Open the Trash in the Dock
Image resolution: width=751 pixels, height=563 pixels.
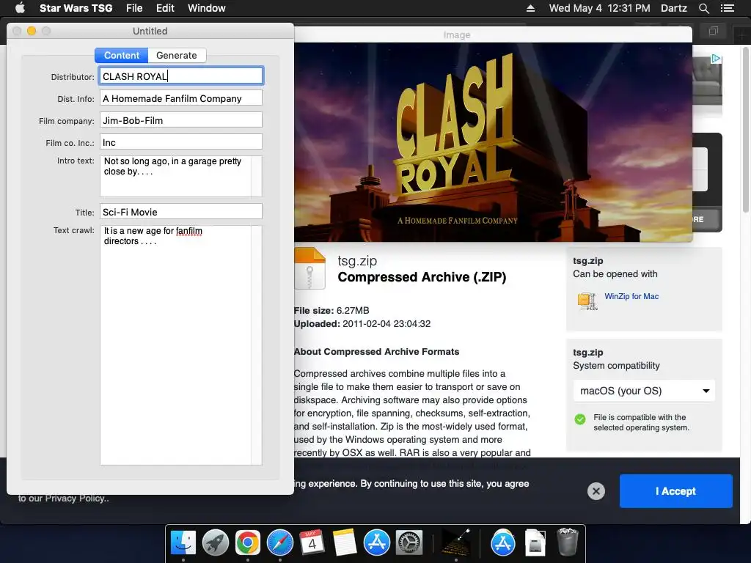click(568, 542)
